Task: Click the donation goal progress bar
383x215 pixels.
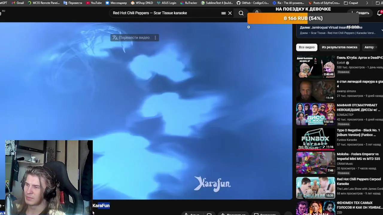Action: [x=303, y=18]
